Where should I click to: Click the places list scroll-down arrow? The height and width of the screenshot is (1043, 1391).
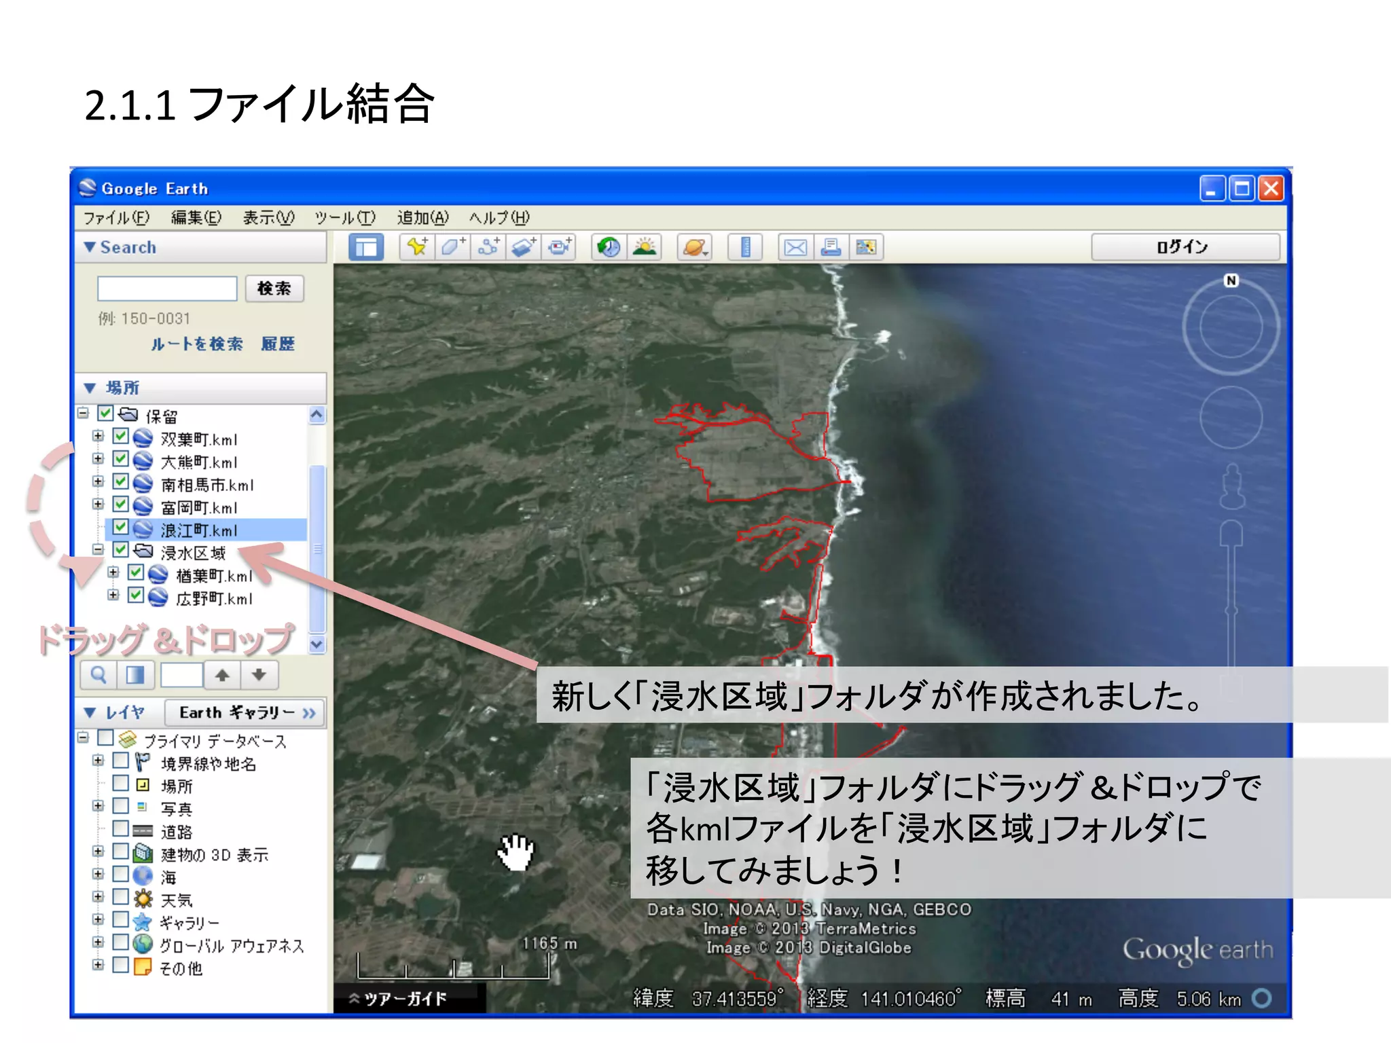pyautogui.click(x=317, y=644)
